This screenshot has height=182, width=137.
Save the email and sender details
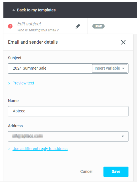click(116, 172)
